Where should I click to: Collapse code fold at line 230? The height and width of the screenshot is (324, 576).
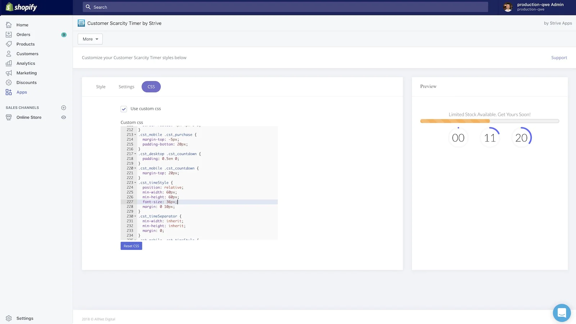coord(135,216)
